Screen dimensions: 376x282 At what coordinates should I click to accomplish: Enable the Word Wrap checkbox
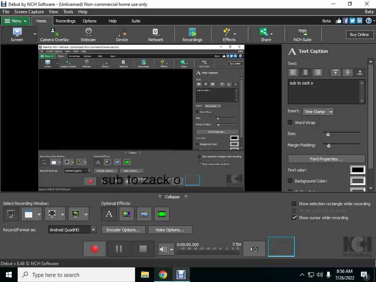[x=290, y=122]
